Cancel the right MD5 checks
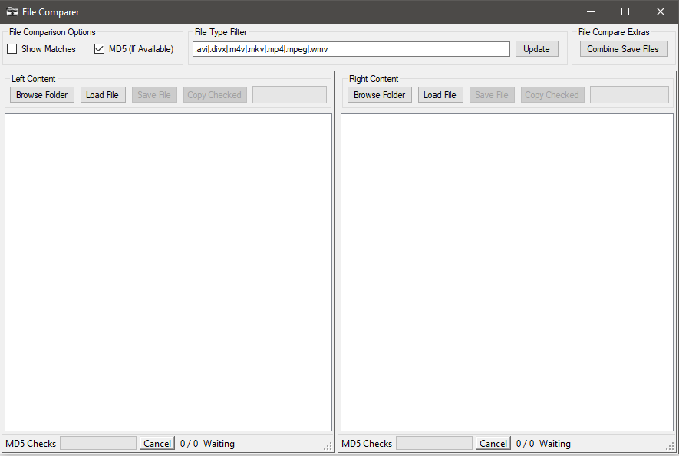Screen dimensions: 679x456 pos(493,444)
